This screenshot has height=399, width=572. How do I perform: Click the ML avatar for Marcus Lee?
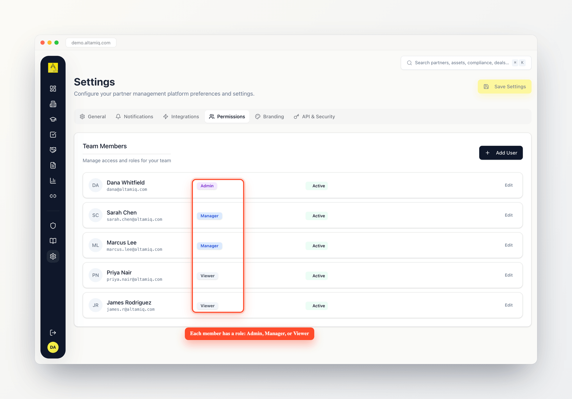[x=96, y=245]
